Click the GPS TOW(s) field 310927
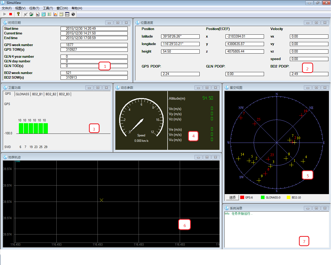Image resolution: width=331 pixels, height=265 pixels. click(x=94, y=50)
